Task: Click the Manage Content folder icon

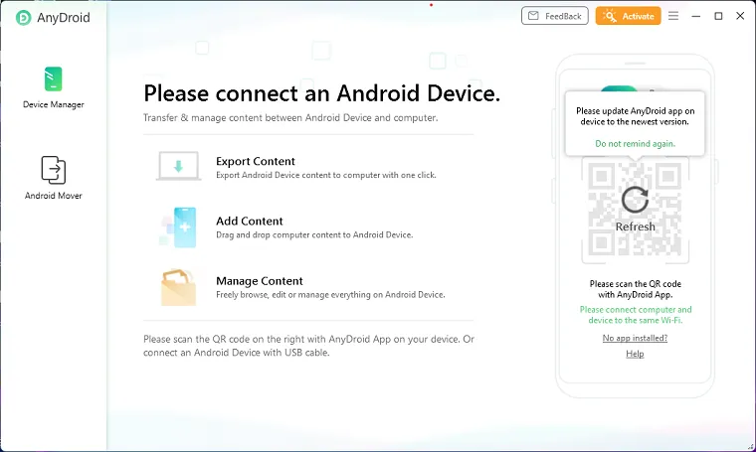Action: [178, 287]
